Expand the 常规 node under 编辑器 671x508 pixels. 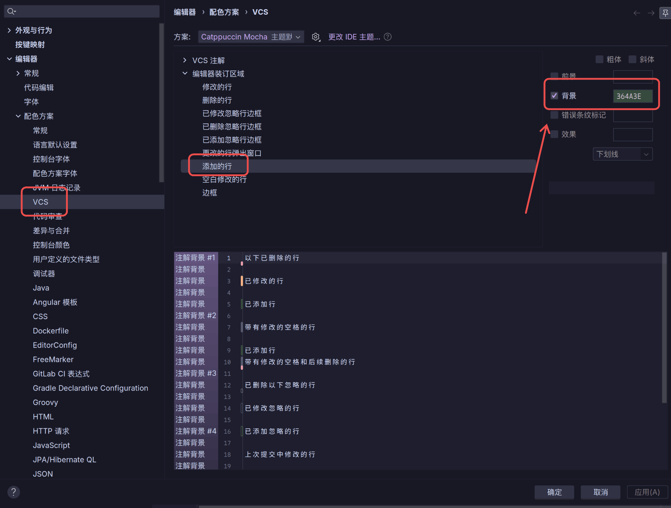point(18,73)
